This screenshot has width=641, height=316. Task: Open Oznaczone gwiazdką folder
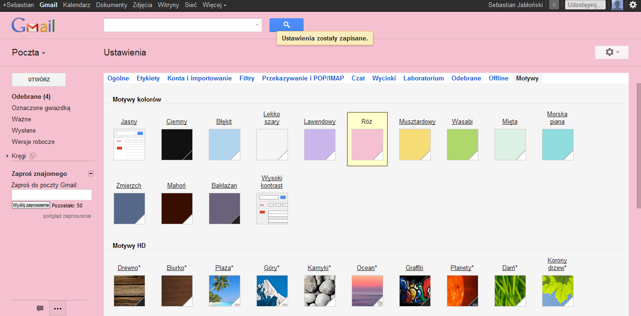coord(41,108)
